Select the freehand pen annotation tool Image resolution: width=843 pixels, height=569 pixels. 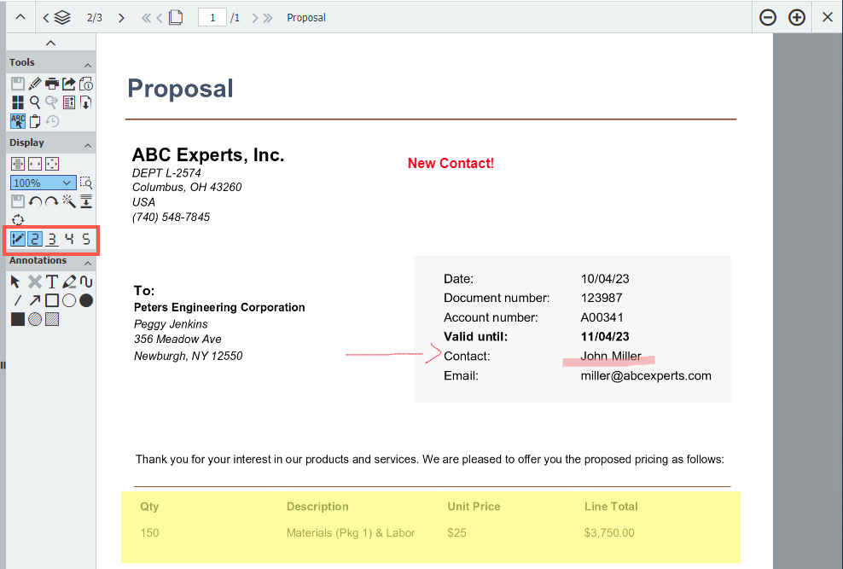(x=70, y=282)
